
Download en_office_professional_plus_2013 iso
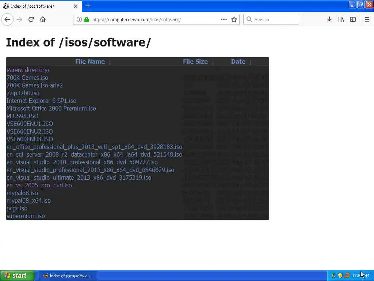click(94, 147)
